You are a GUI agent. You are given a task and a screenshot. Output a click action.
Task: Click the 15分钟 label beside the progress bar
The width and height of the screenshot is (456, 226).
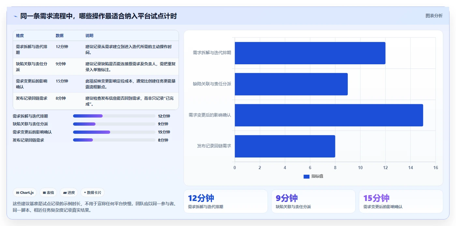(164, 132)
